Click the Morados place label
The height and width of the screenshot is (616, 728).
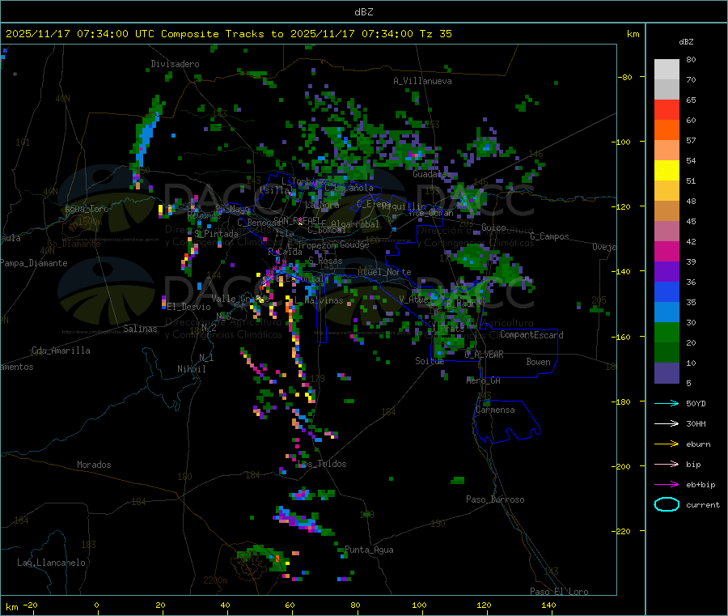(x=94, y=465)
